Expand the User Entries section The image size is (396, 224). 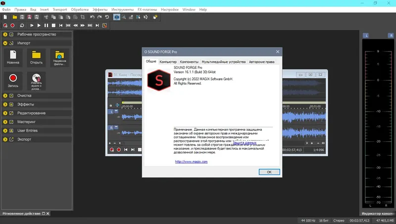(5, 130)
